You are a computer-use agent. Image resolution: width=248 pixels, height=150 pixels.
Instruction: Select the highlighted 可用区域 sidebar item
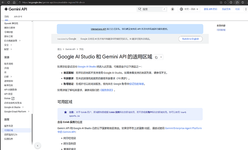tap(16, 130)
